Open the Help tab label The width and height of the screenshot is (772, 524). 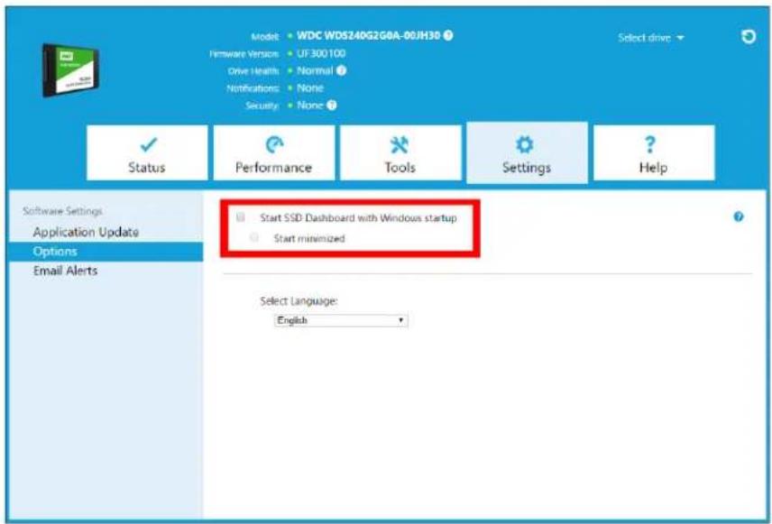click(653, 168)
